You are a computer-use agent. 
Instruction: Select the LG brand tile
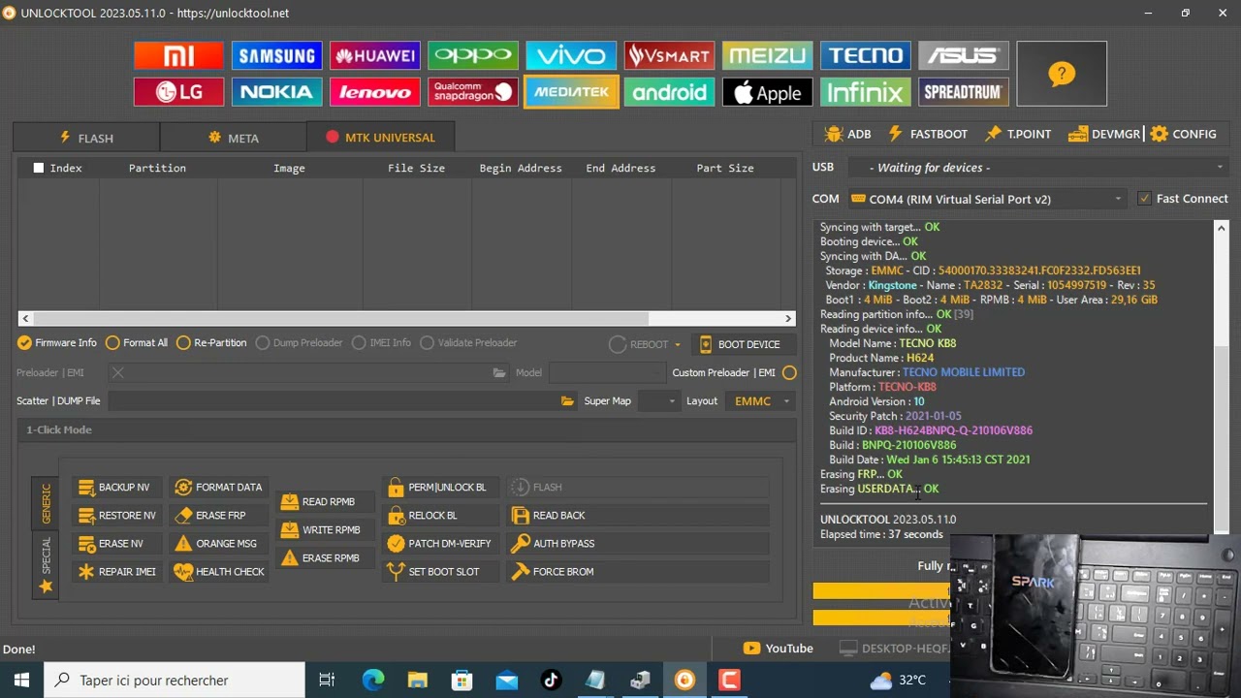[x=178, y=92]
